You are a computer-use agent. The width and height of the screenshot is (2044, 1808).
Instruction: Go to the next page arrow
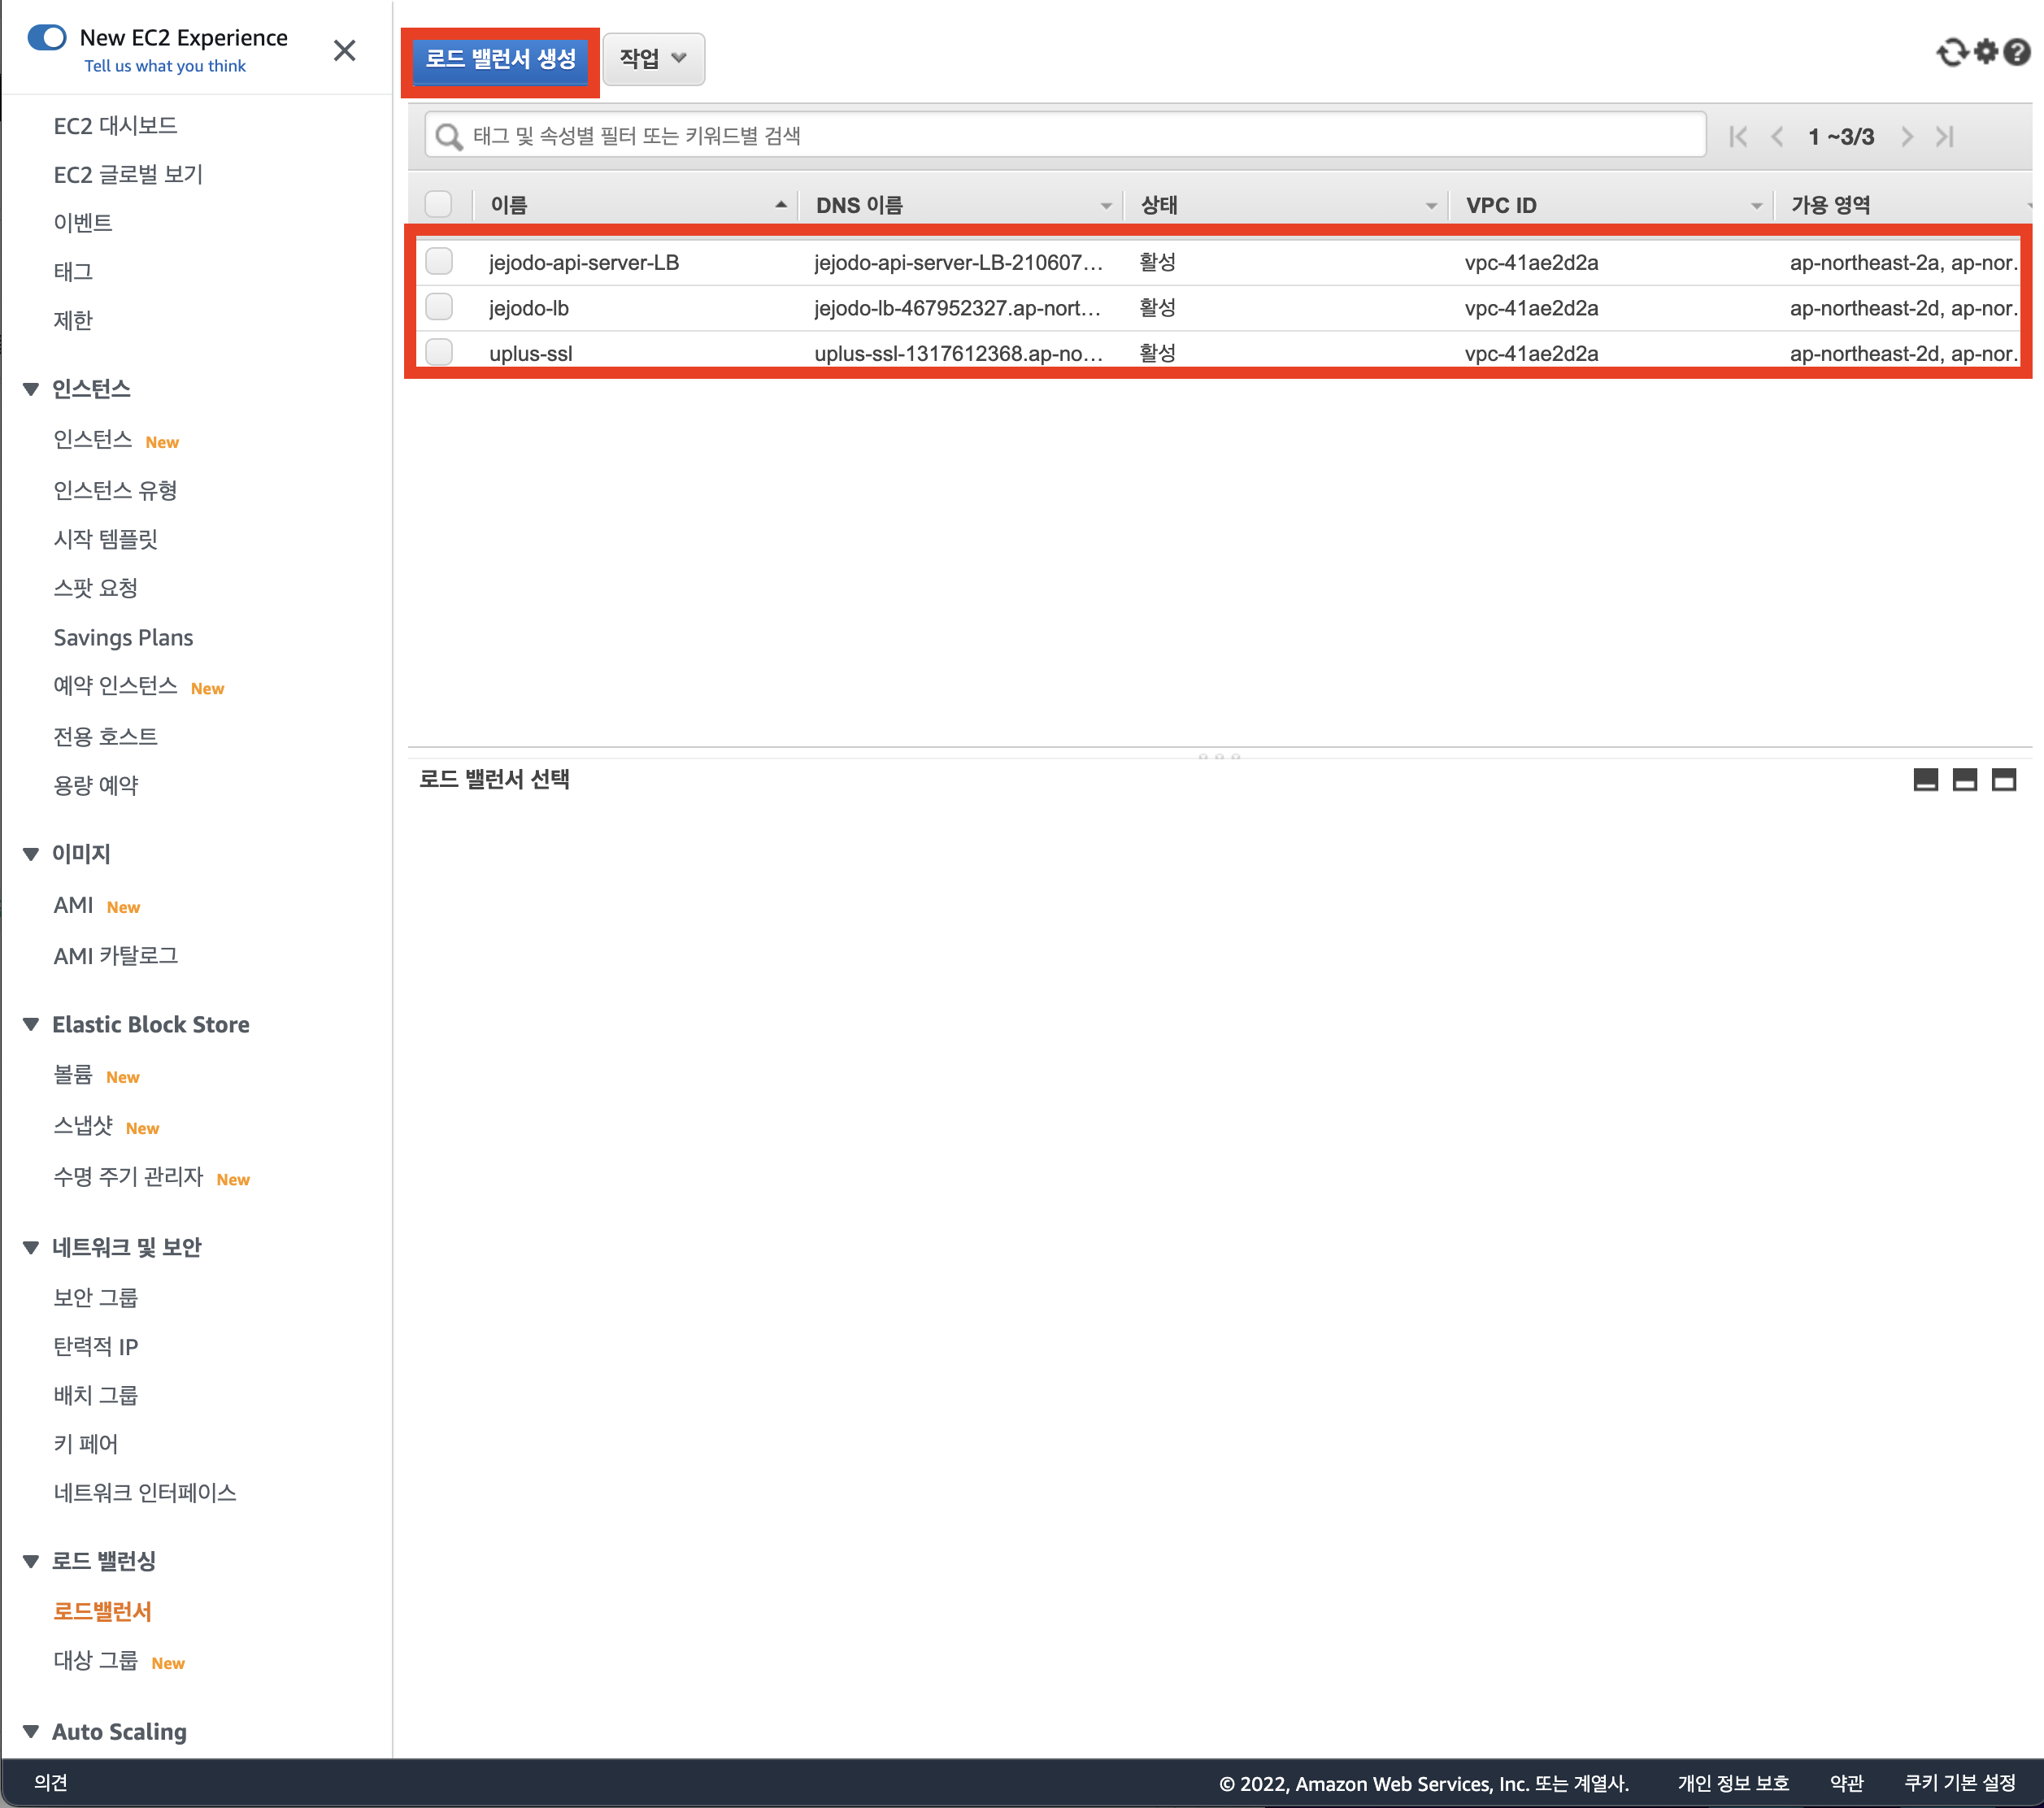pyautogui.click(x=1907, y=136)
